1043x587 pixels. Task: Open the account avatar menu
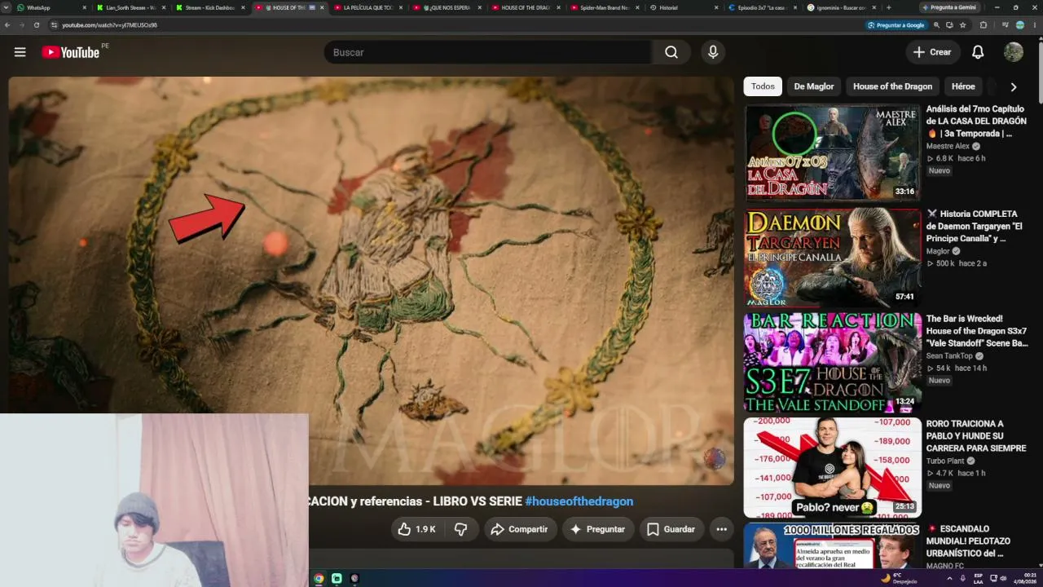point(1013,52)
